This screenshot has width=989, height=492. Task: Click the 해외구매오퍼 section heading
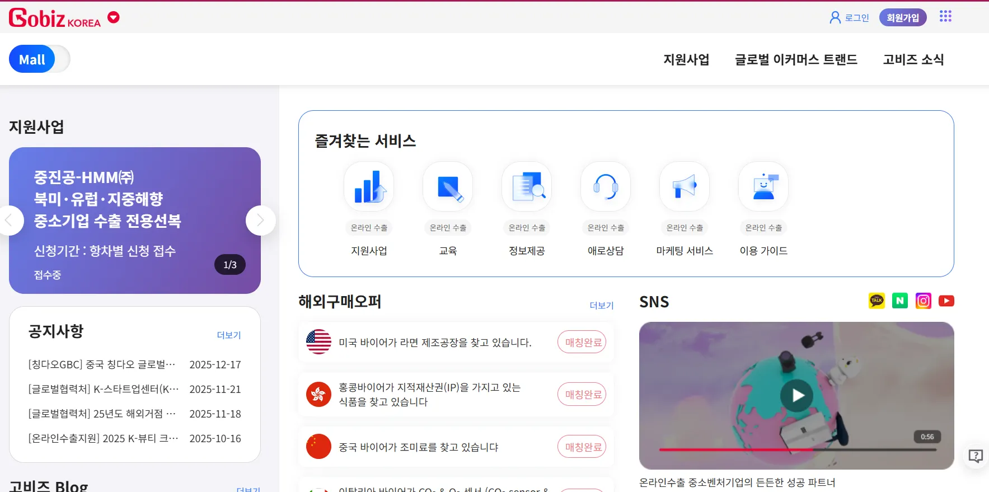340,302
